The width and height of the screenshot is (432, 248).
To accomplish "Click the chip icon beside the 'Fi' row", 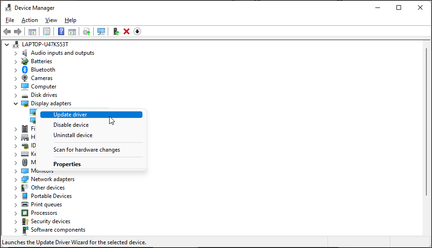I will pos(25,129).
